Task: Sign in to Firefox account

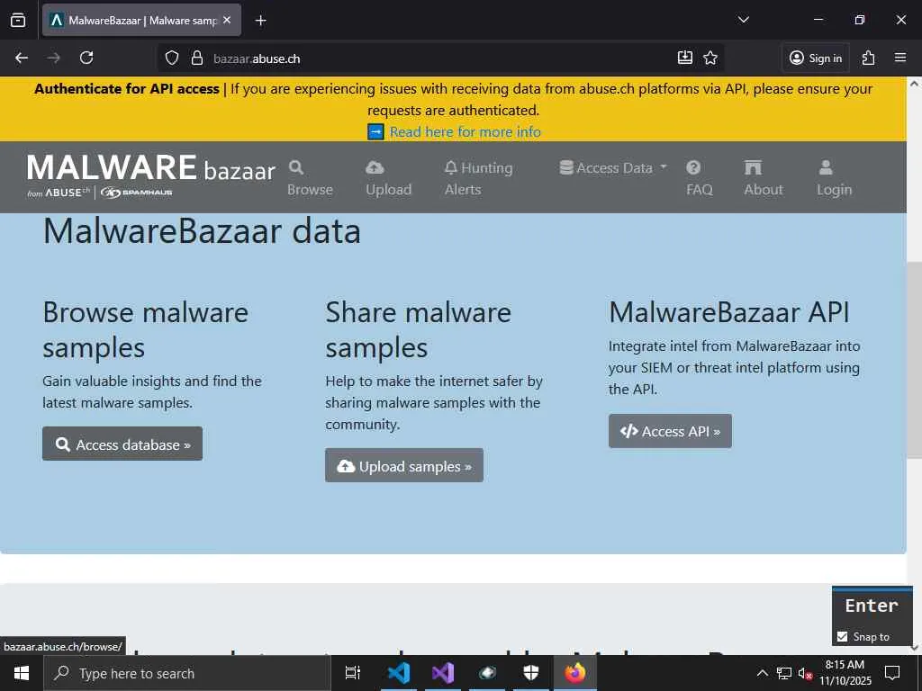Action: (816, 58)
